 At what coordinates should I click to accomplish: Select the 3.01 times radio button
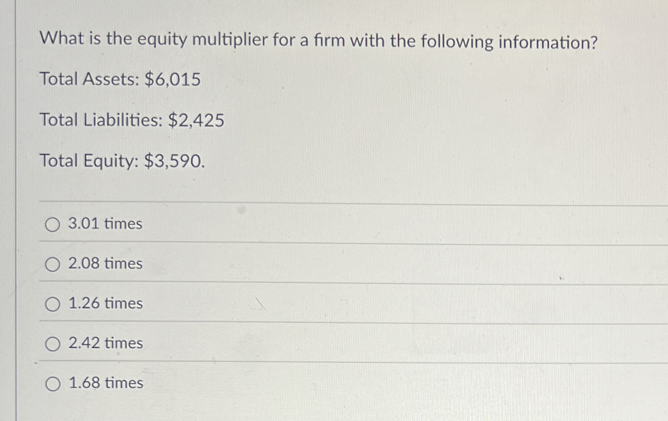click(x=53, y=224)
